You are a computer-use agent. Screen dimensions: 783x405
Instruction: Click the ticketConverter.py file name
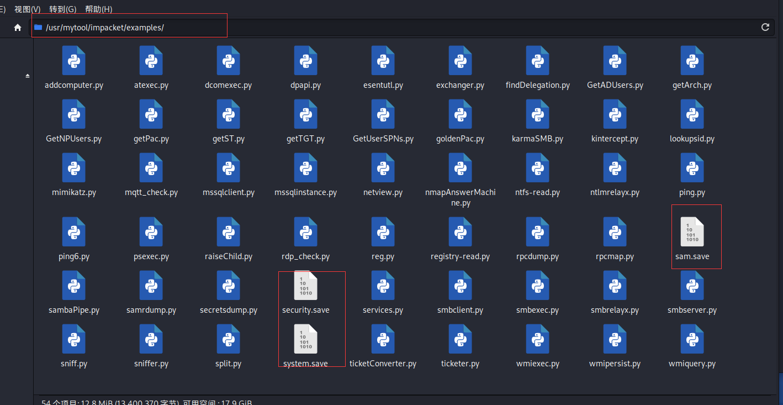(x=383, y=364)
